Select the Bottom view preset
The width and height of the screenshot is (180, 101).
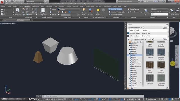point(4,12)
